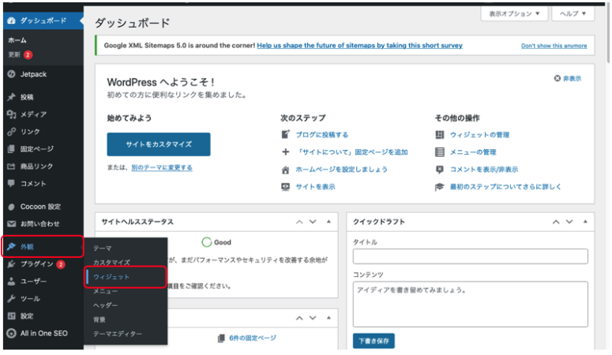Screen dimensions: 612x355
Task: Click the ウィジェットの管理 link
Action: click(479, 135)
